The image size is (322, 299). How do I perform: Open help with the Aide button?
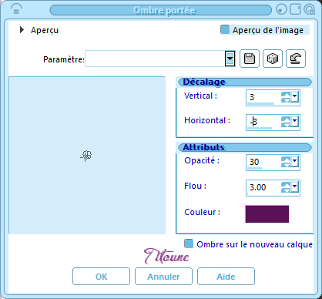[226, 277]
